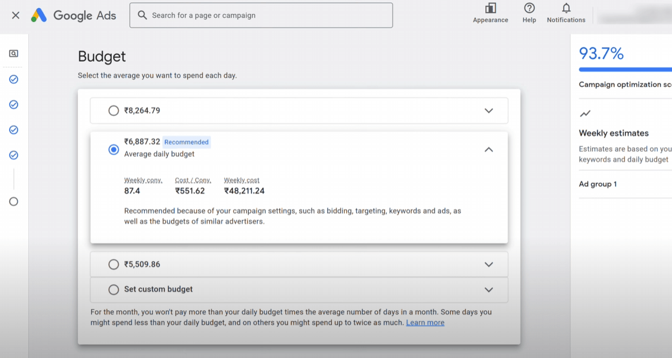Expand the ₹8,264.79 budget details
Viewport: 672px width, 358px height.
[489, 111]
